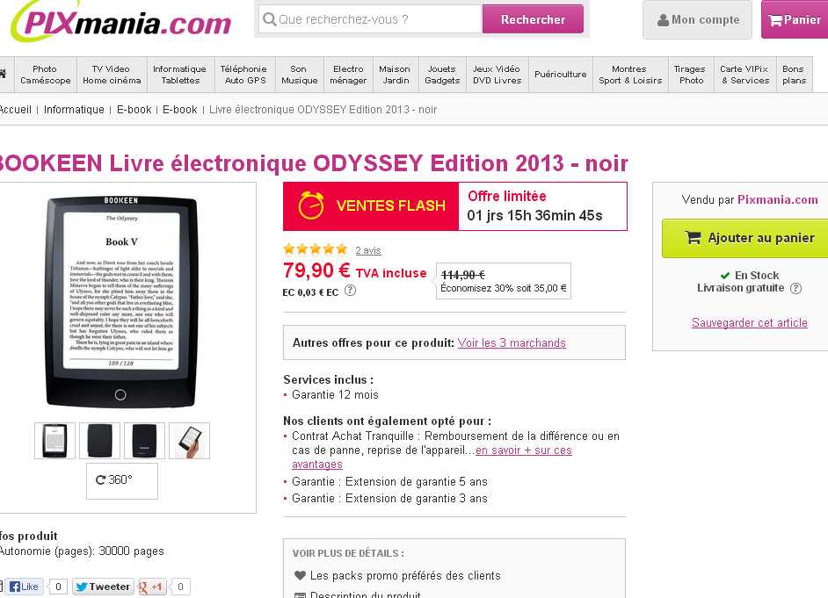Open the Informatique Tablettes menu
This screenshot has width=828, height=598.
click(180, 75)
